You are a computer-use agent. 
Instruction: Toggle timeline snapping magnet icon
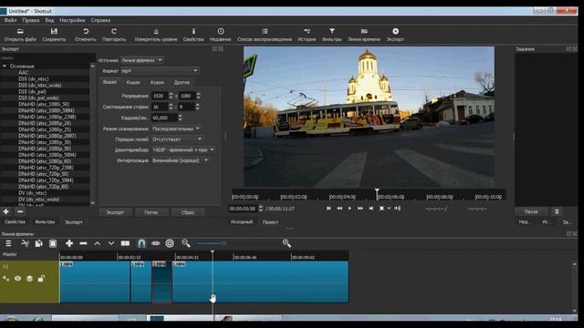coord(141,243)
